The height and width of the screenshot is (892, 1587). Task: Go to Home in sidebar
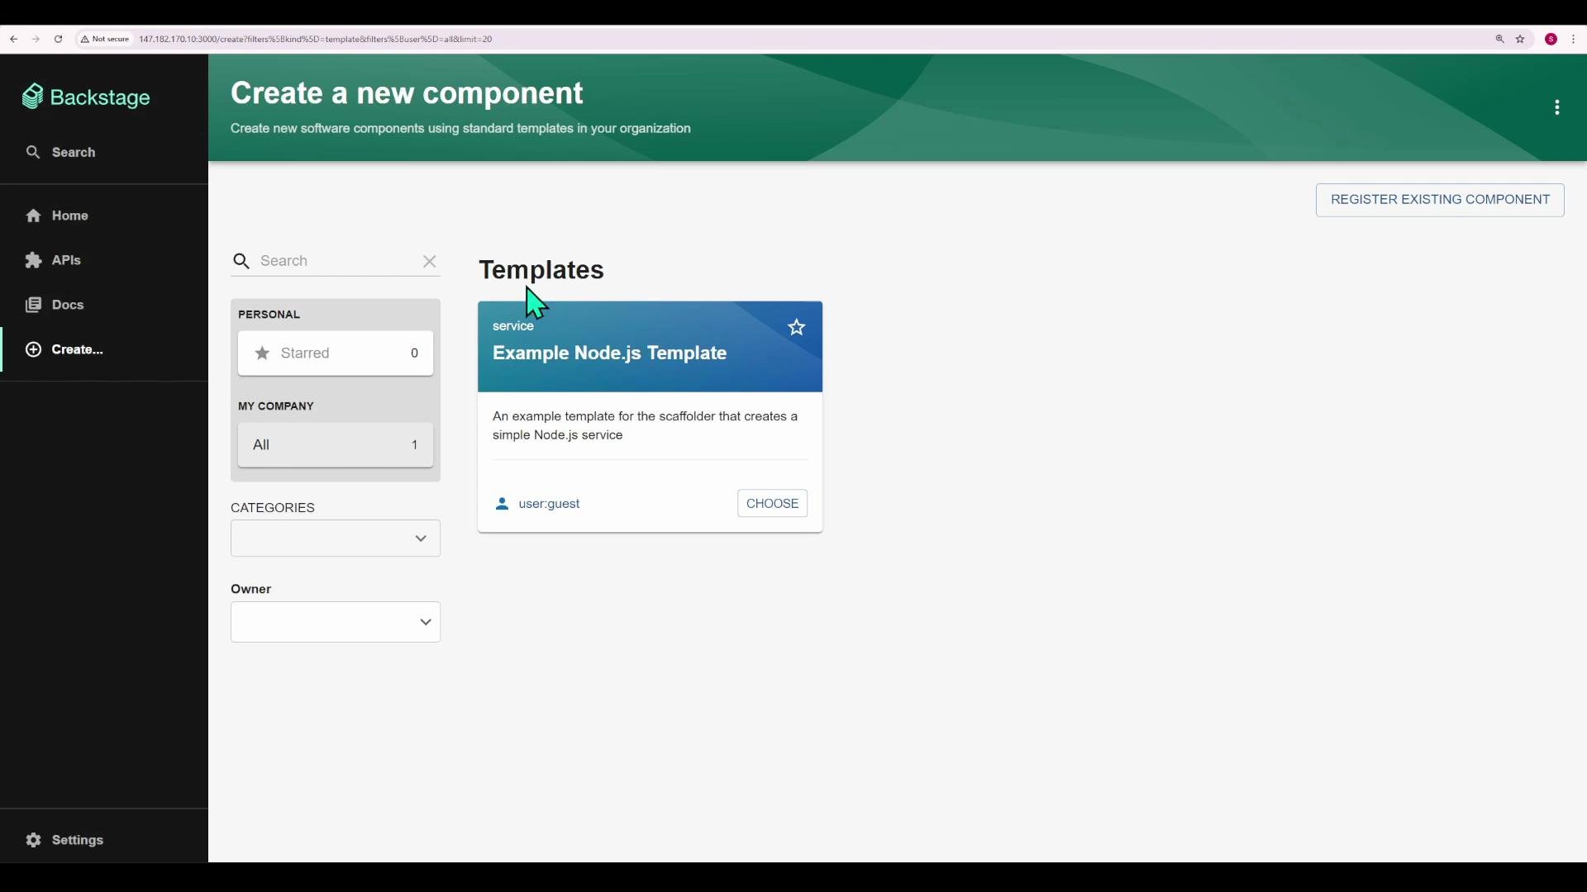(57, 216)
